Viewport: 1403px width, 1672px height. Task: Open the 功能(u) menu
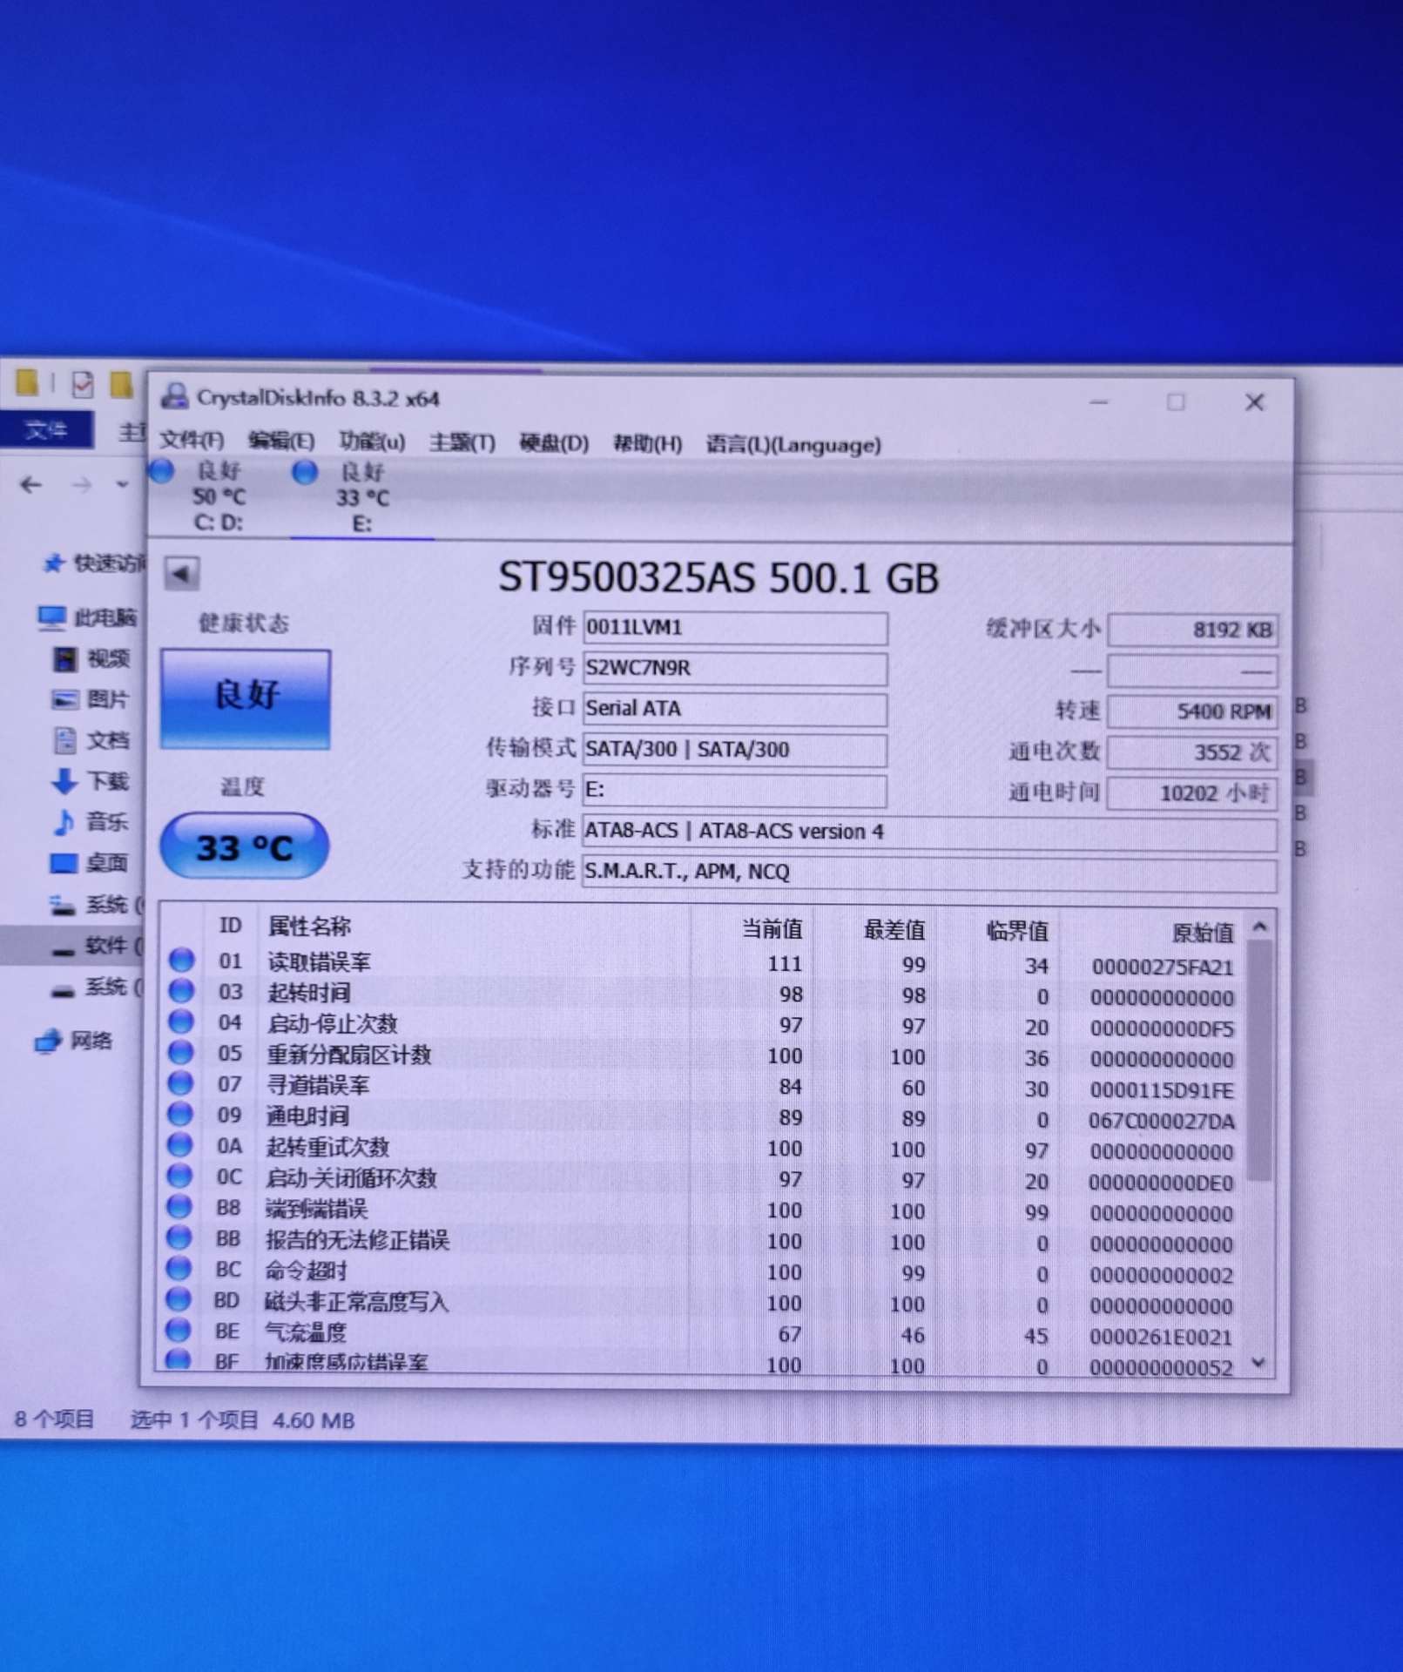pyautogui.click(x=372, y=442)
